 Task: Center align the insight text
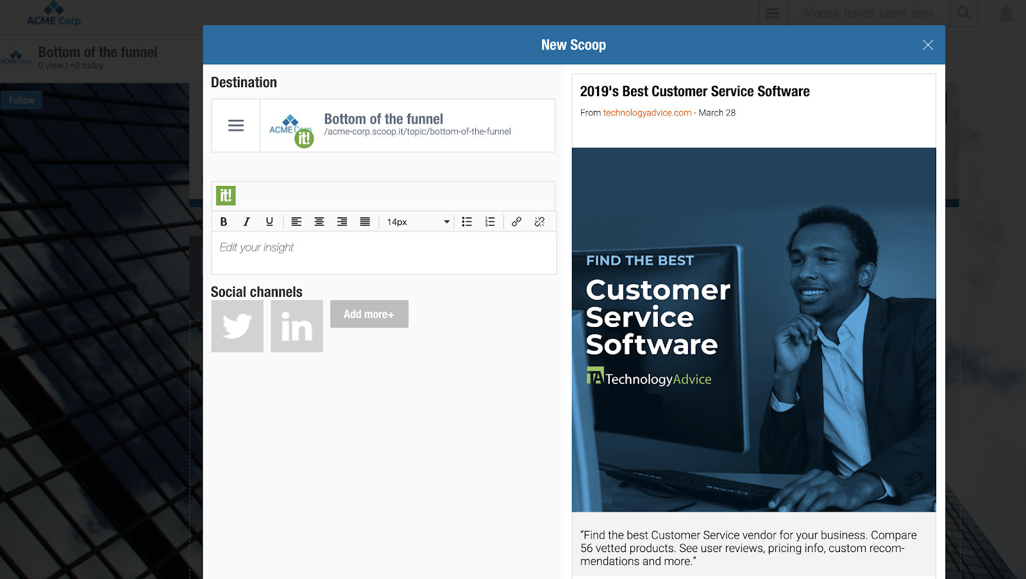319,222
